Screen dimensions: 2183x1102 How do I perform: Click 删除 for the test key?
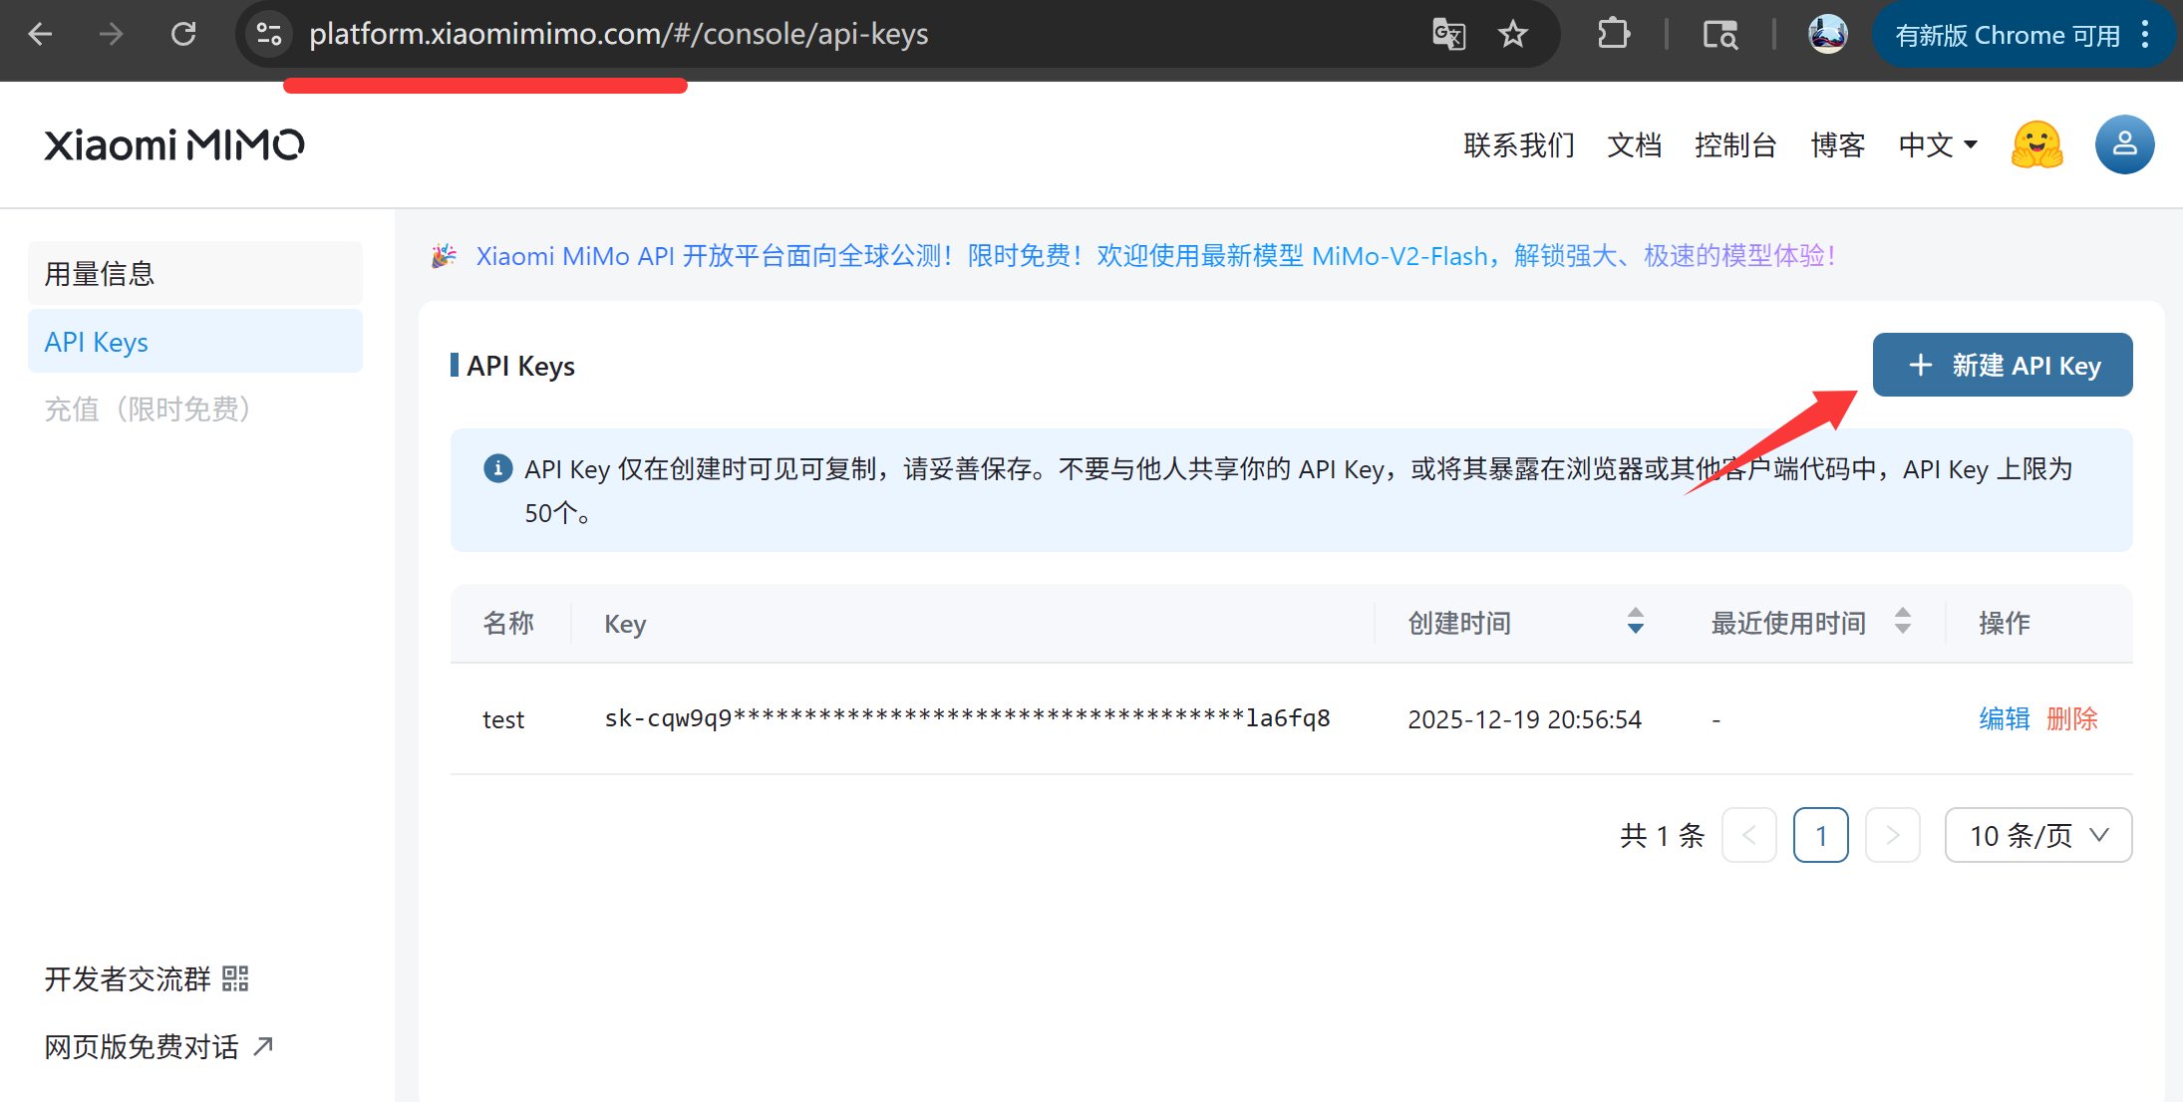2071,719
